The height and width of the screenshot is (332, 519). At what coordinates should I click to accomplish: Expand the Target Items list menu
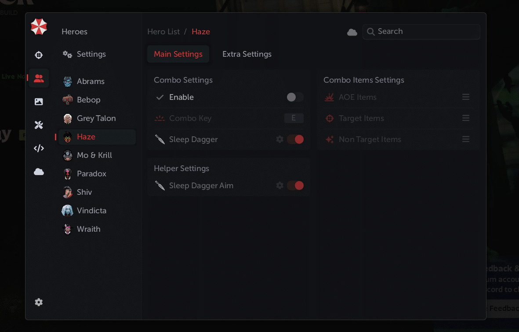pos(466,118)
